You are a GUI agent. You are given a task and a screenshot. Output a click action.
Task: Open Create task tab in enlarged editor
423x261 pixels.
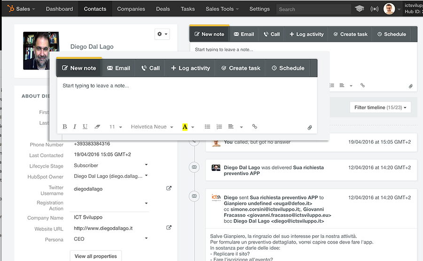241,68
